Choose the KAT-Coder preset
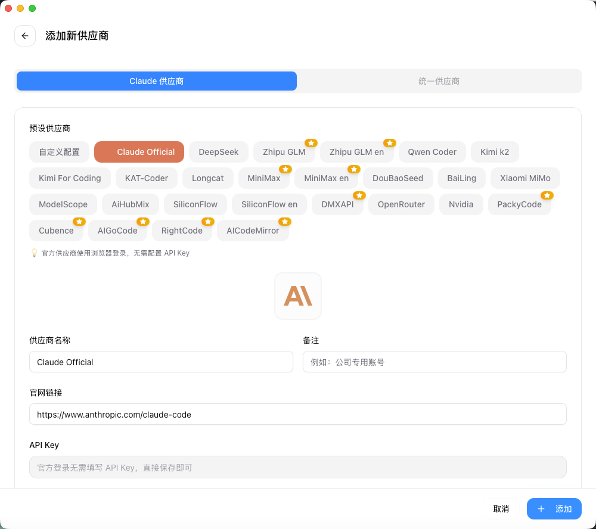596x529 pixels. (147, 178)
